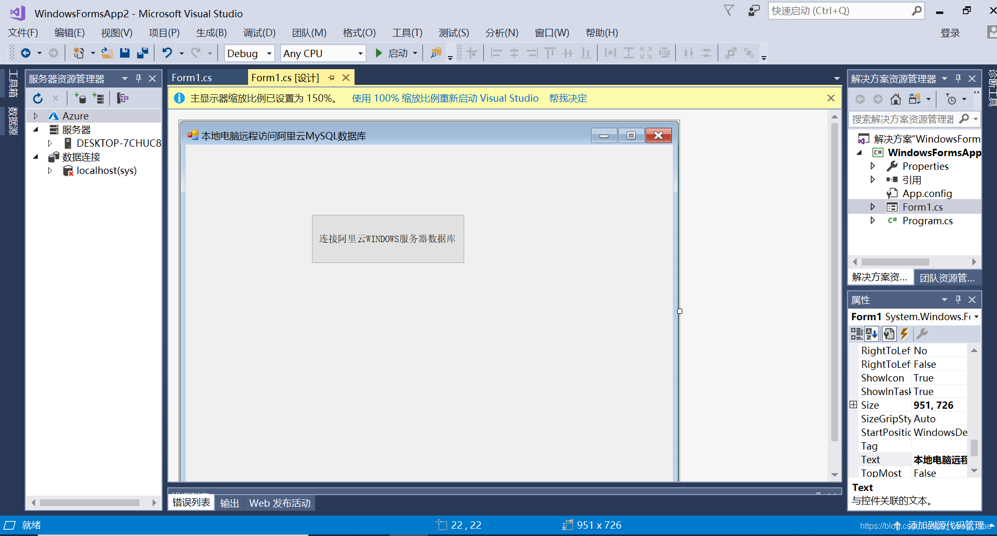This screenshot has height=536, width=997.
Task: Toggle auto-hide pin on Properties panel
Action: pyautogui.click(x=958, y=300)
